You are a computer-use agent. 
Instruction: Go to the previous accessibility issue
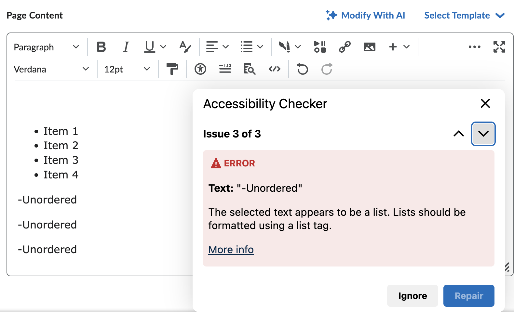click(x=459, y=134)
